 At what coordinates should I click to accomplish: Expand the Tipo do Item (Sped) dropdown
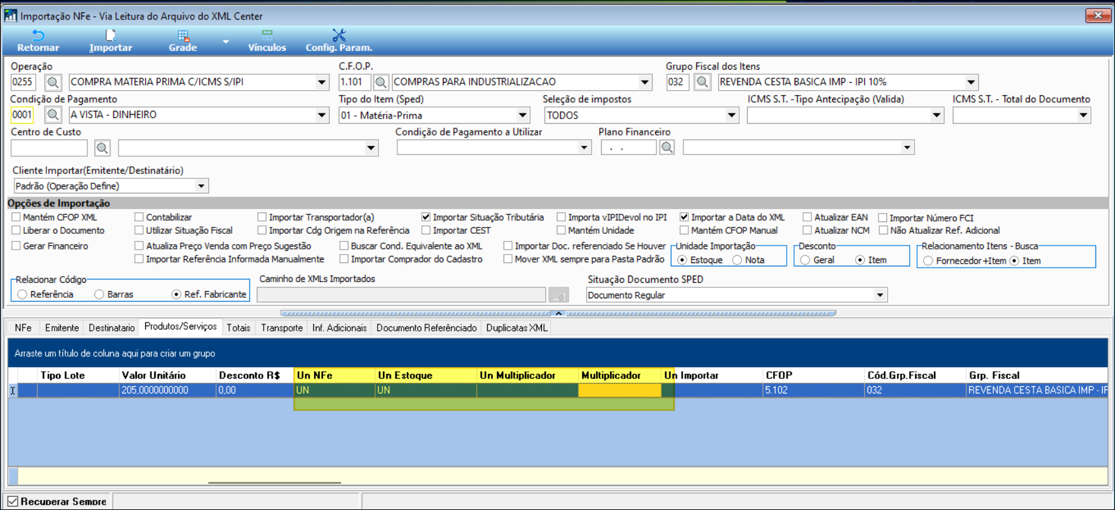coord(522,115)
